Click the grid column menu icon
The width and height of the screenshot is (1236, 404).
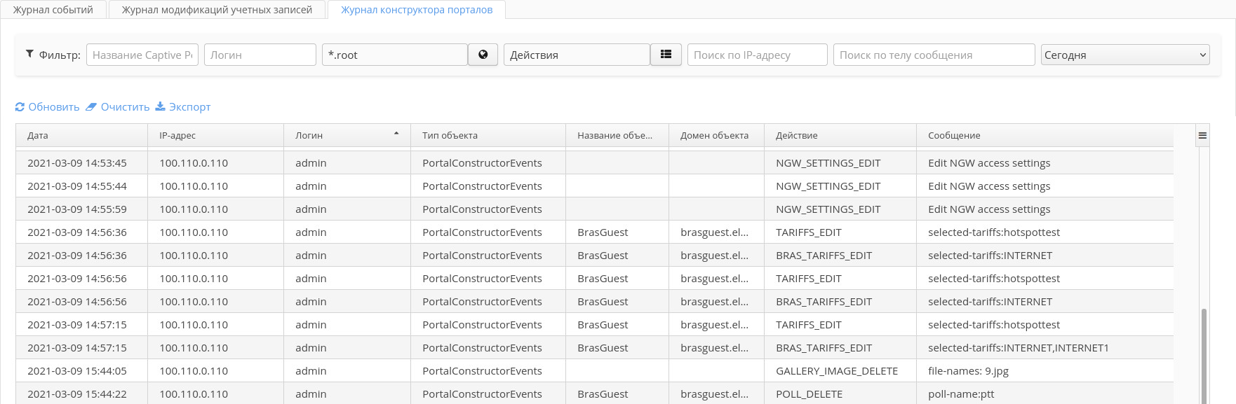pyautogui.click(x=1202, y=136)
